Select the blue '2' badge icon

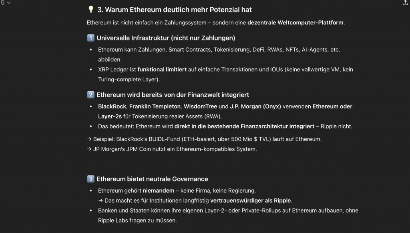pyautogui.click(x=90, y=95)
